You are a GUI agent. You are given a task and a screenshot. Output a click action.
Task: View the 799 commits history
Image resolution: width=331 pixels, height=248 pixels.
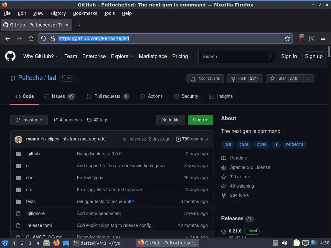(x=192, y=139)
